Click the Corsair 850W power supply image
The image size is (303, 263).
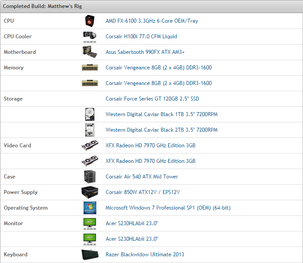point(90,192)
